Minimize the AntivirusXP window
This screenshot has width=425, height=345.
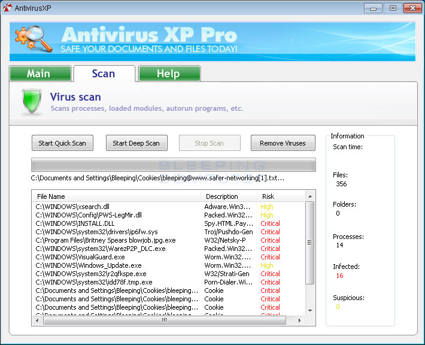point(376,8)
